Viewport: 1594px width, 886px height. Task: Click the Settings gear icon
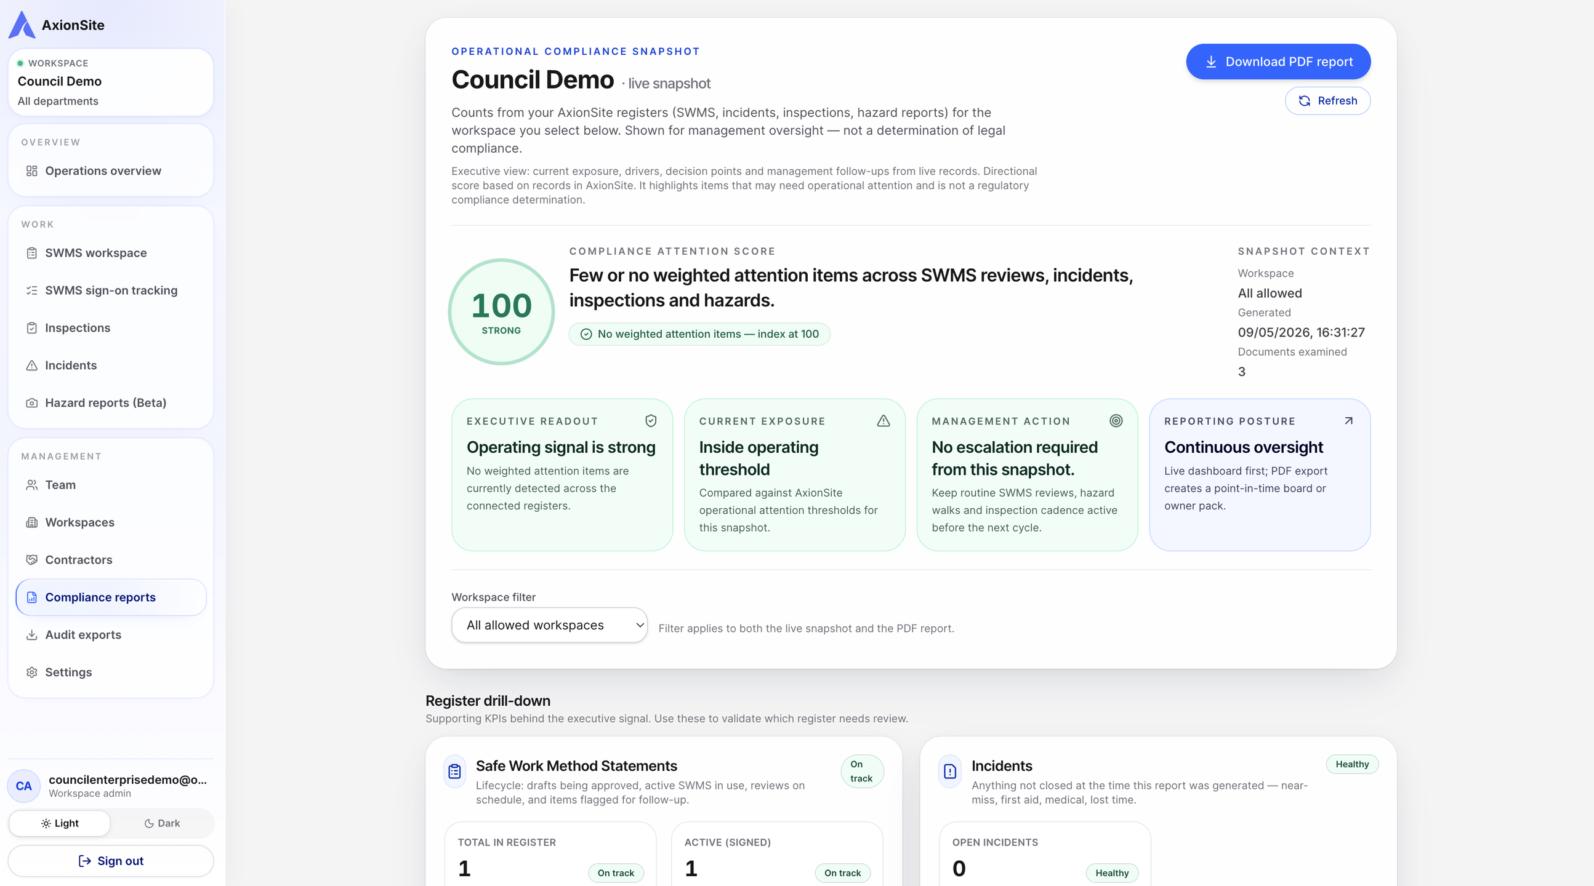[x=31, y=672]
